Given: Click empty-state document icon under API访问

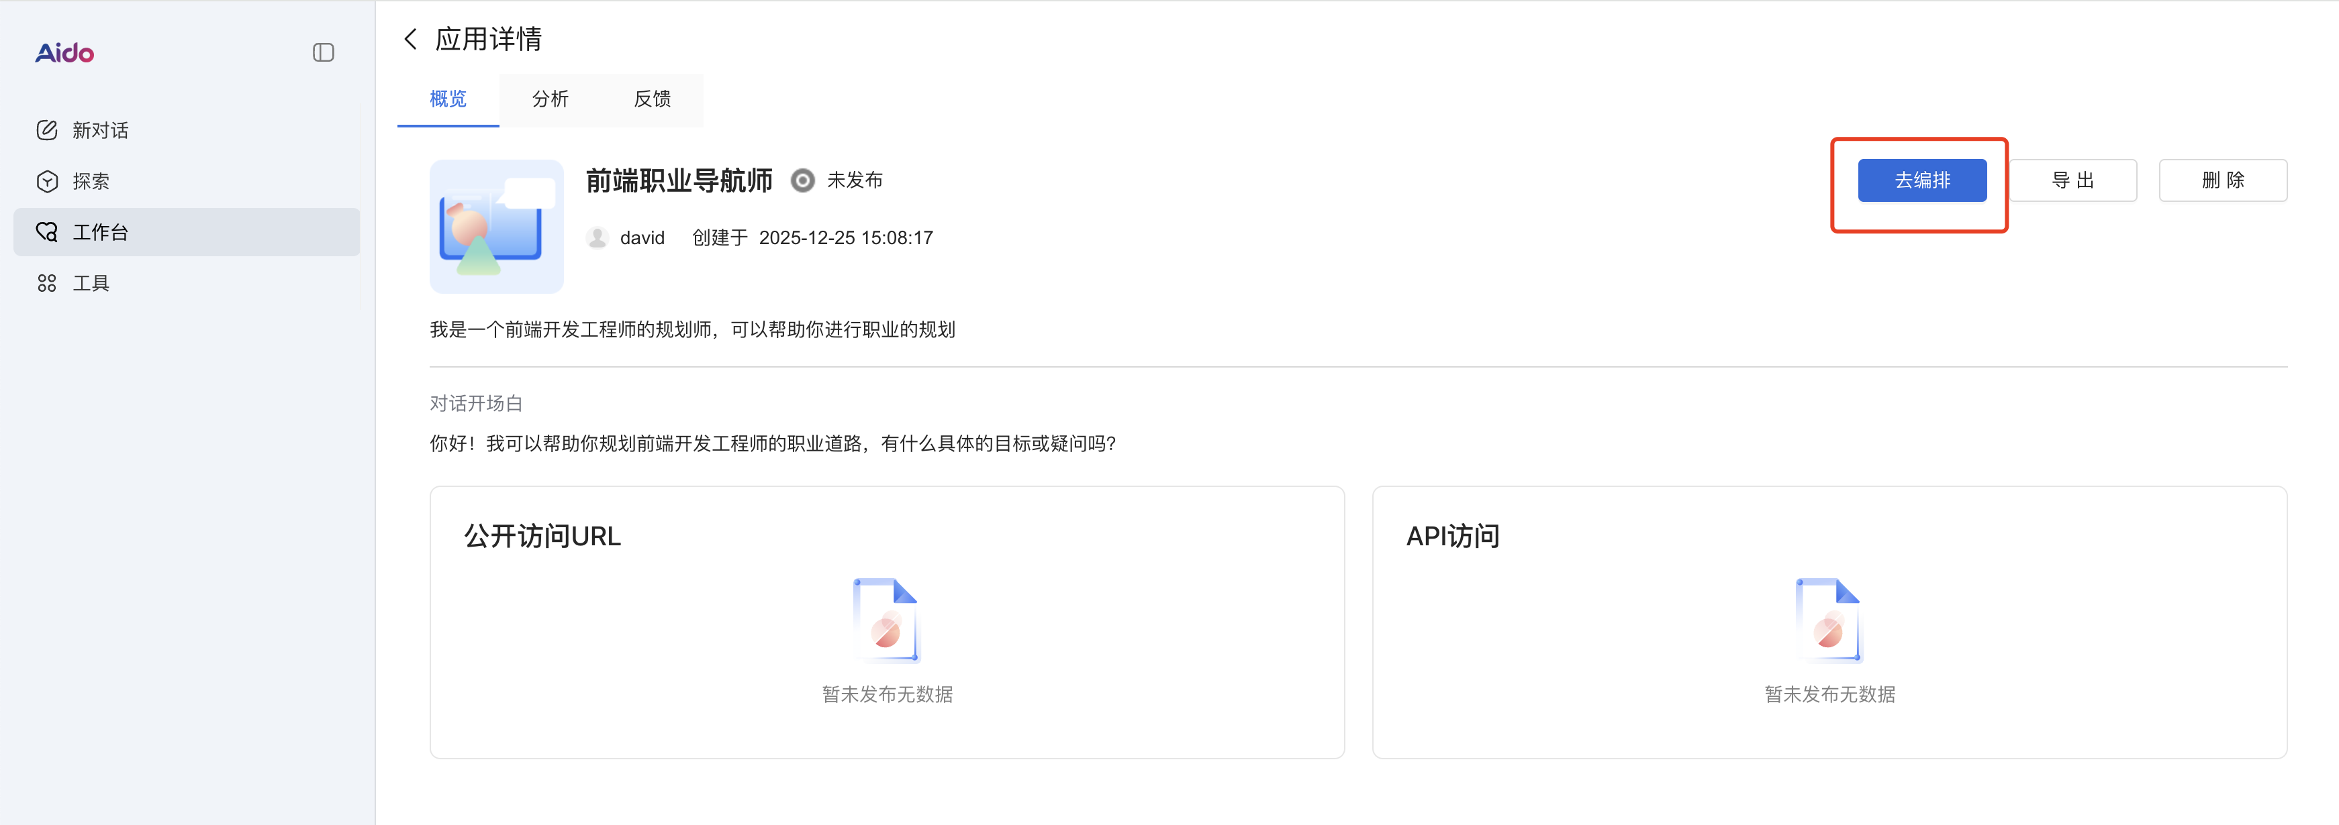Looking at the screenshot, I should pyautogui.click(x=1829, y=620).
